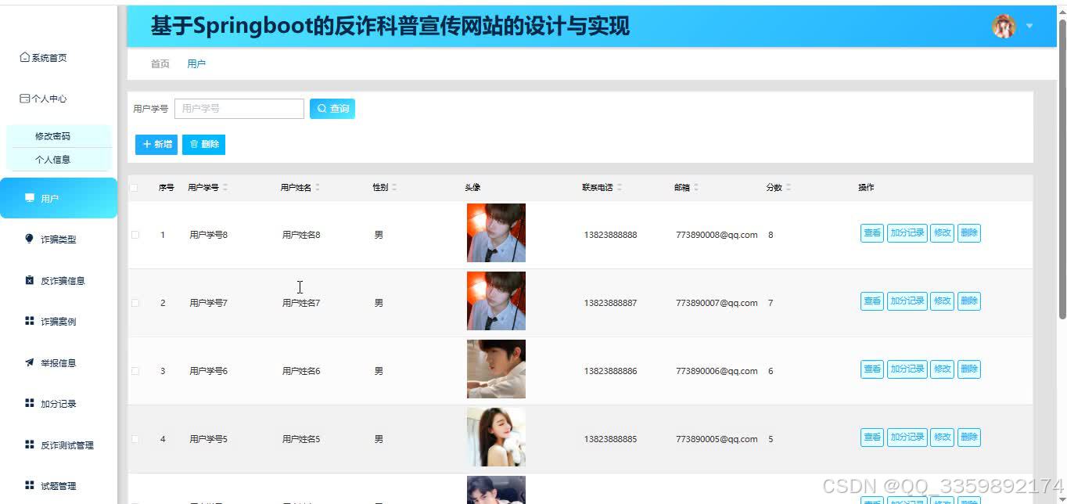Screen dimensions: 1067x504
Task: Click 查看 for 用户学号6 row
Action: pos(872,369)
